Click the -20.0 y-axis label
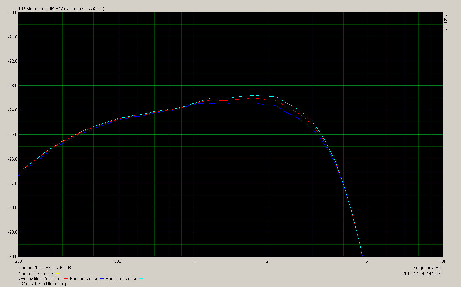The width and height of the screenshot is (461, 287). point(12,12)
